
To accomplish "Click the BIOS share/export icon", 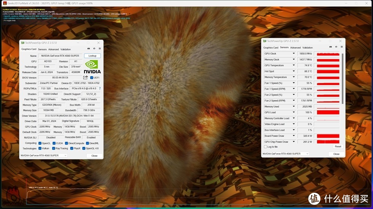I will (85, 77).
